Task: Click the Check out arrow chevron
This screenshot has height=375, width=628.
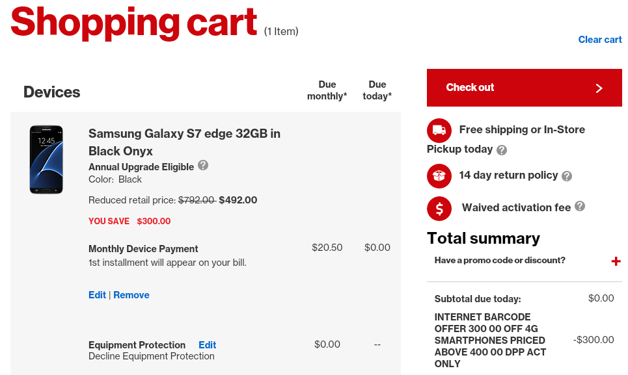Action: click(x=599, y=88)
